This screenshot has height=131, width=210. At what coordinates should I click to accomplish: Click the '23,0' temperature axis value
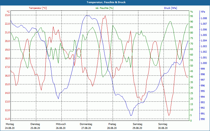[x=8, y=15]
